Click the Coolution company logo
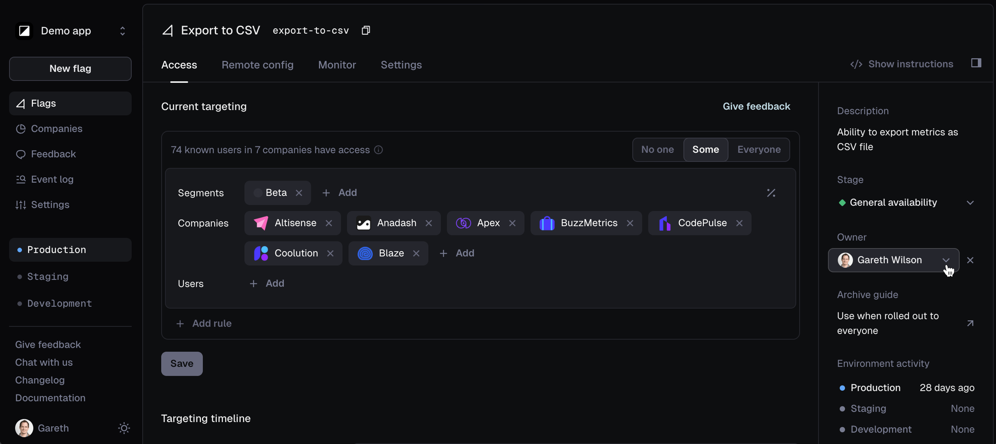This screenshot has width=996, height=444. point(261,253)
